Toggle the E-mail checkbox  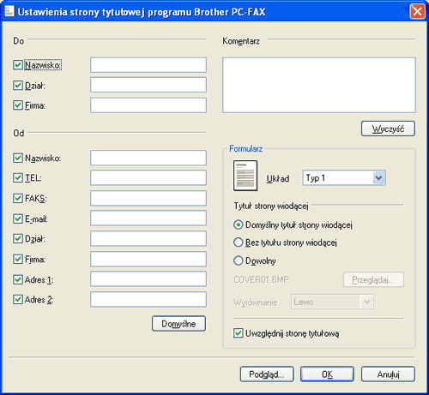18,218
